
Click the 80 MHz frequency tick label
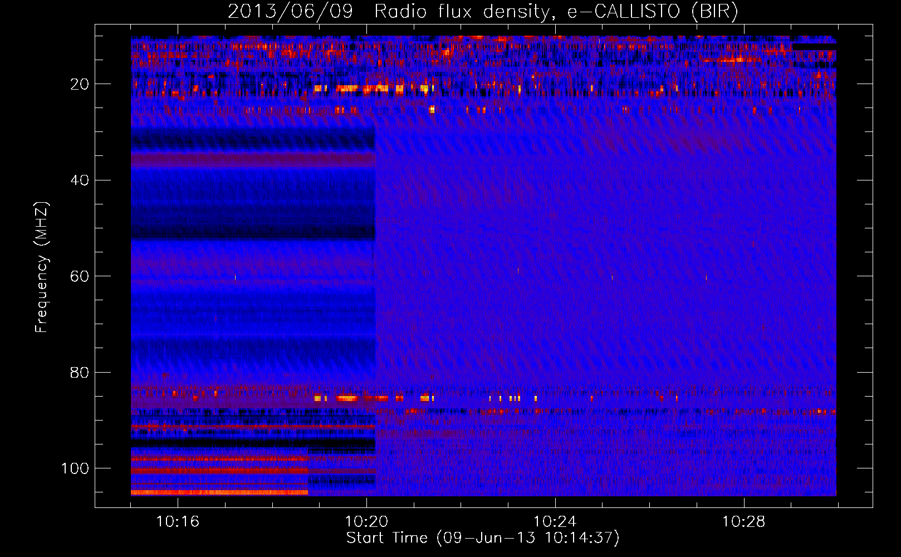pyautogui.click(x=80, y=372)
